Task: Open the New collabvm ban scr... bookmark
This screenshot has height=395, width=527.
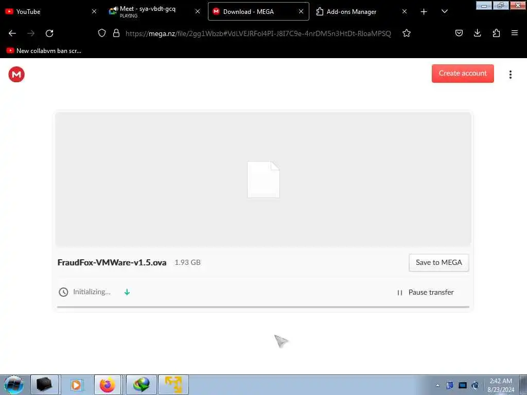Action: tap(44, 51)
